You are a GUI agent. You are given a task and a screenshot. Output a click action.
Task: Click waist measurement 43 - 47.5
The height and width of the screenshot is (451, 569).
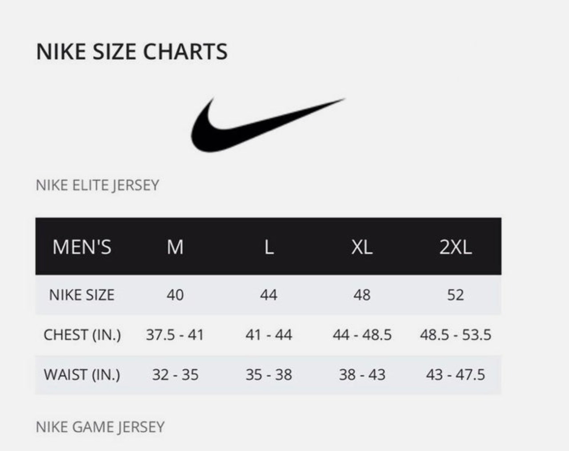[x=455, y=374]
